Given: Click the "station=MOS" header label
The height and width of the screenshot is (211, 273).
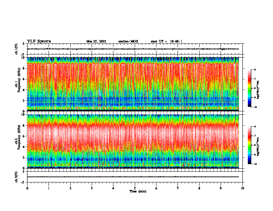Looking at the screenshot, I should coord(128,41).
